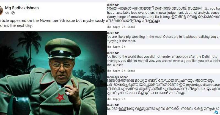Click the globe public-audience icon under the post author
This screenshot has height=115, width=220.
[13, 13]
